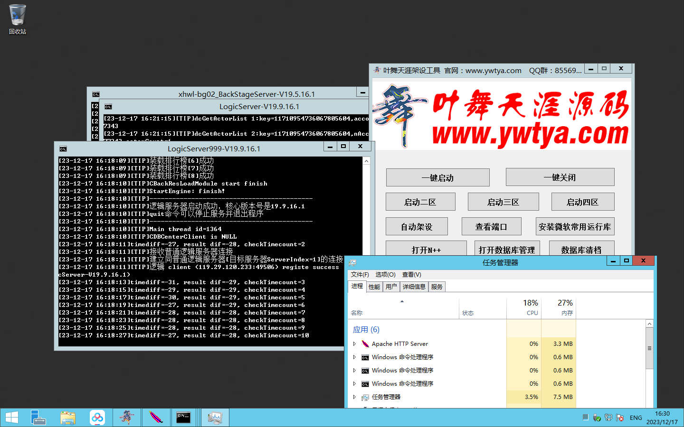This screenshot has width=684, height=427.
Task: Open the network status tray icon
Action: point(608,418)
